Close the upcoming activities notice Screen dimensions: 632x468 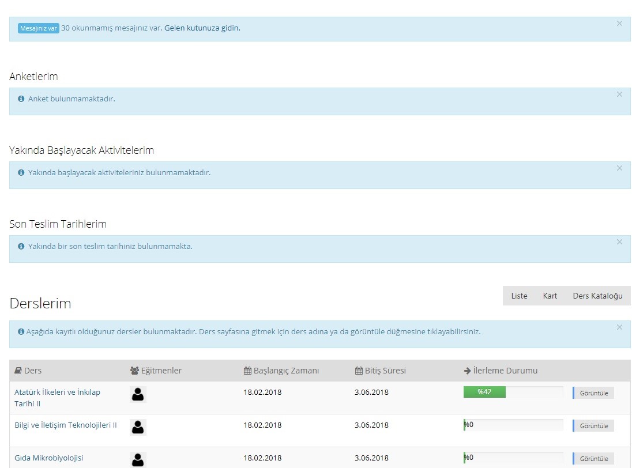619,168
